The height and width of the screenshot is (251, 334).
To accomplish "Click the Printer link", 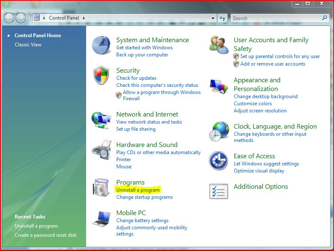I will point(124,160).
